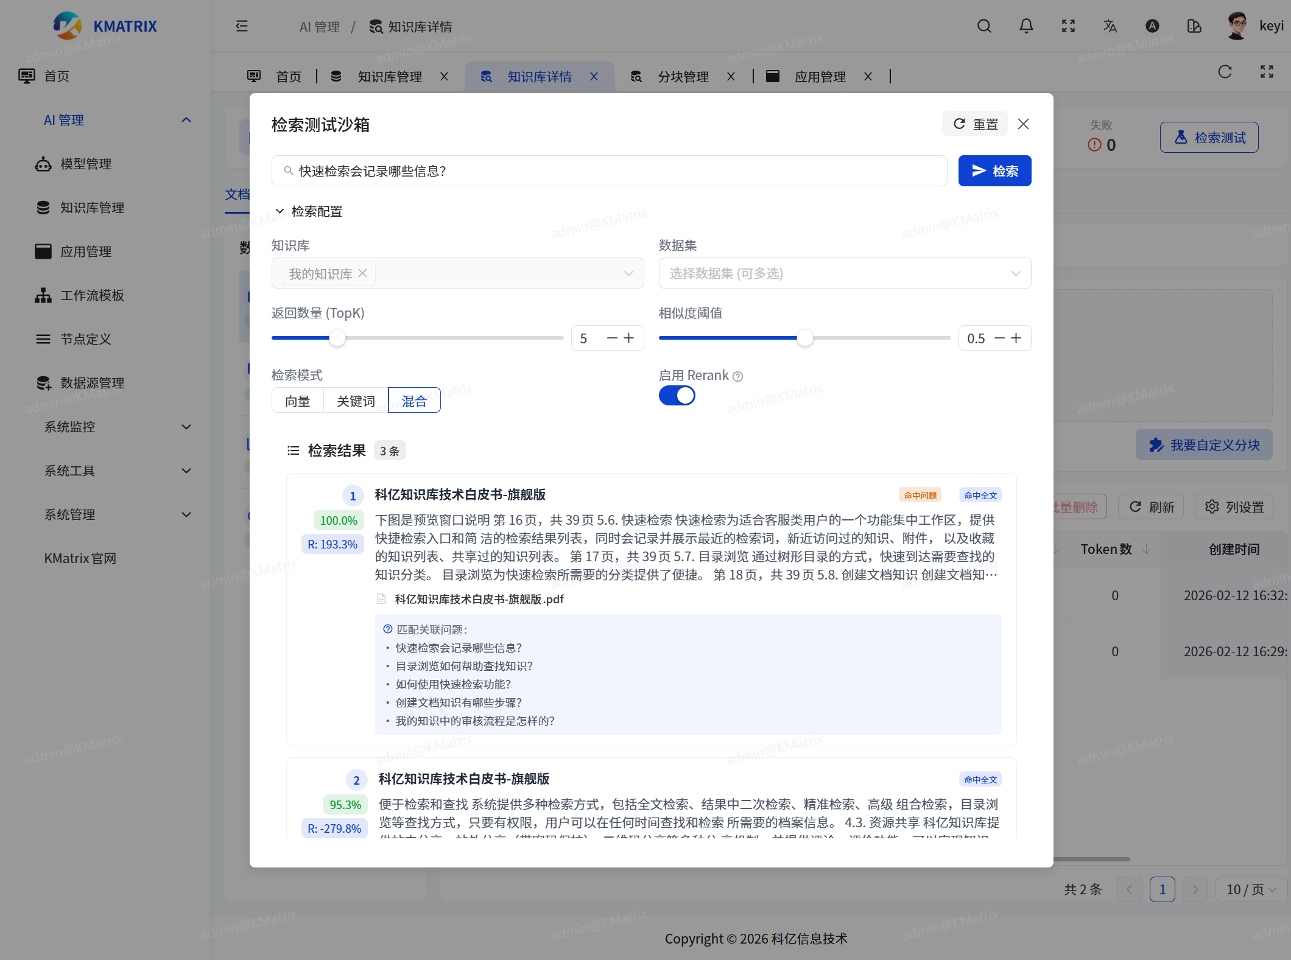This screenshot has height=960, width=1291.
Task: Click the blue 检索 button
Action: coord(994,171)
